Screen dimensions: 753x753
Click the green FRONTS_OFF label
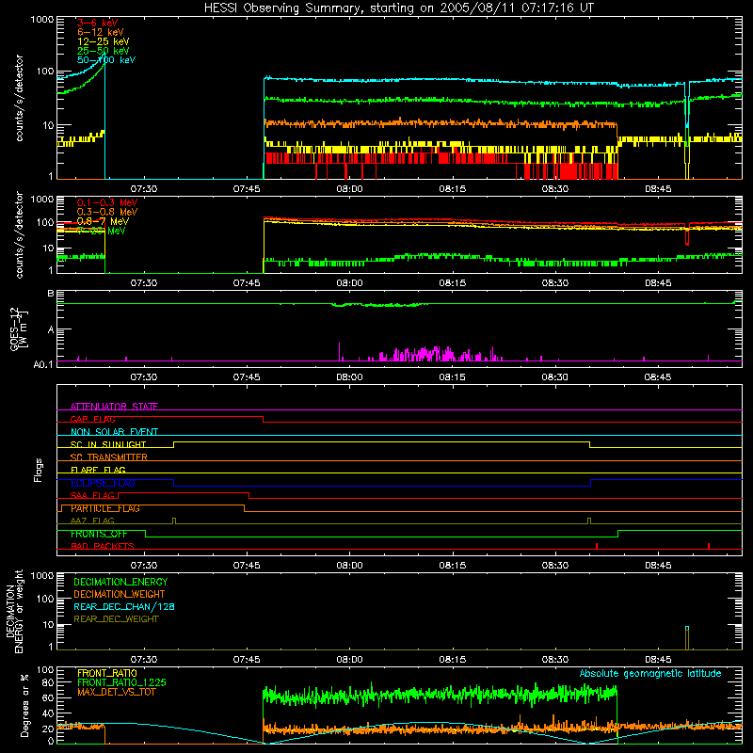(99, 534)
